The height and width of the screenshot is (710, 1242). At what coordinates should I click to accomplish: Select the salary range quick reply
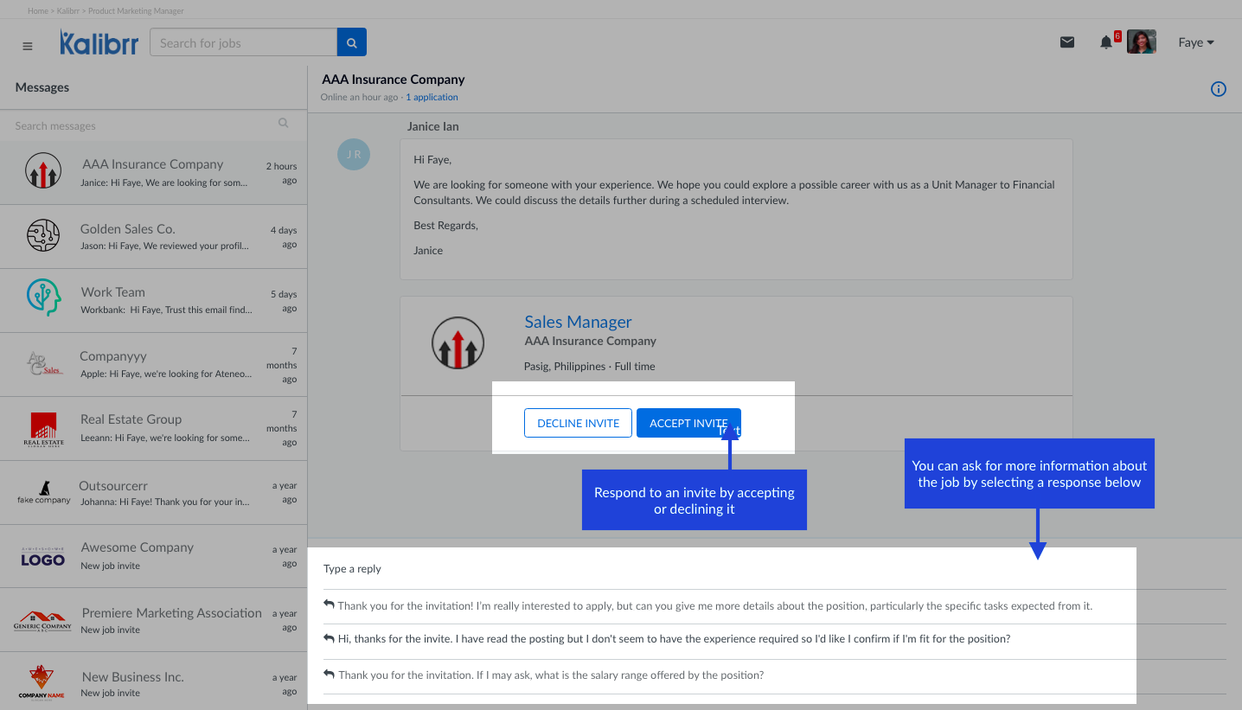pyautogui.click(x=550, y=675)
